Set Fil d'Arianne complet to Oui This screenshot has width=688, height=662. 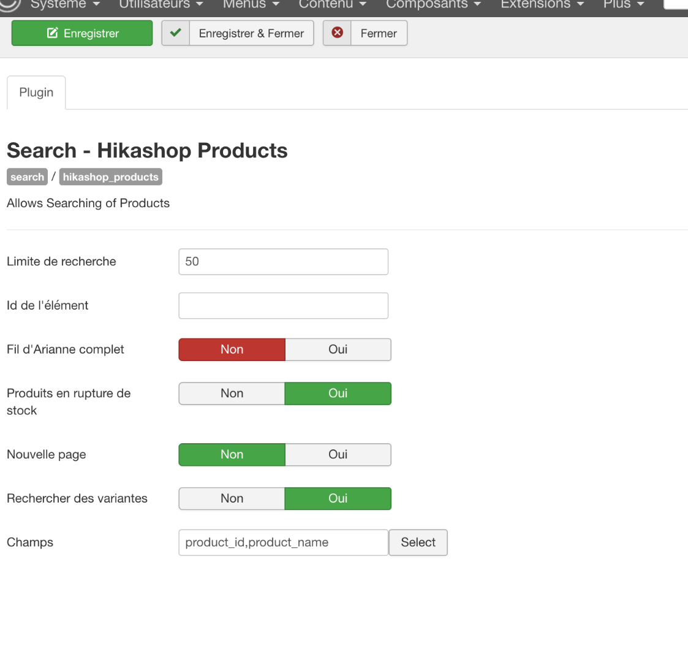pos(338,349)
